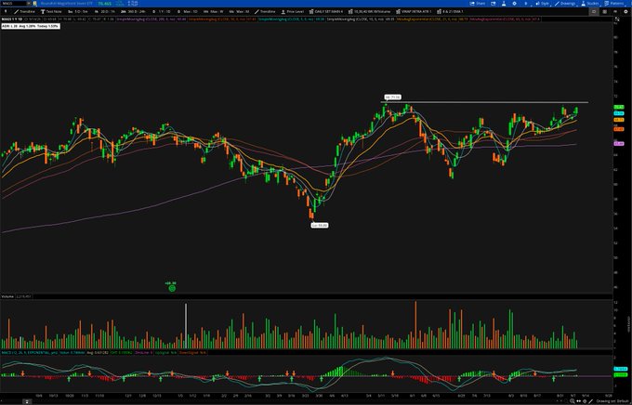Screen dimensions: 632x405
Task: Load VWAP INTRA ATR 1 study set
Action: pyautogui.click(x=414, y=12)
